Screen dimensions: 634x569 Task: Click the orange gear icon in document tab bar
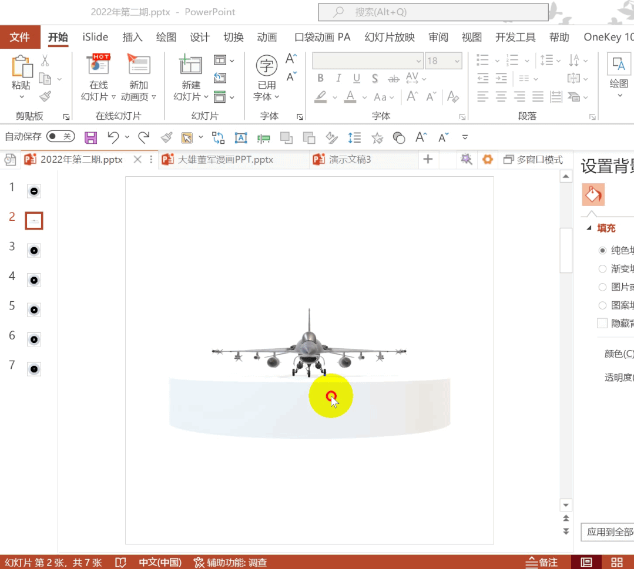[x=488, y=159]
